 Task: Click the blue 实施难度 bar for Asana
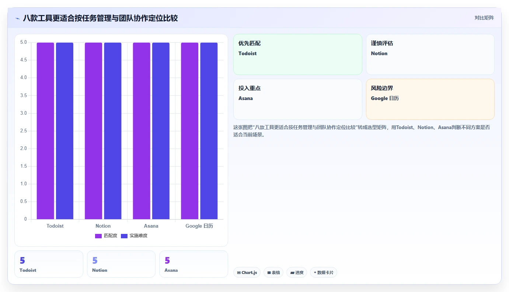pos(161,131)
